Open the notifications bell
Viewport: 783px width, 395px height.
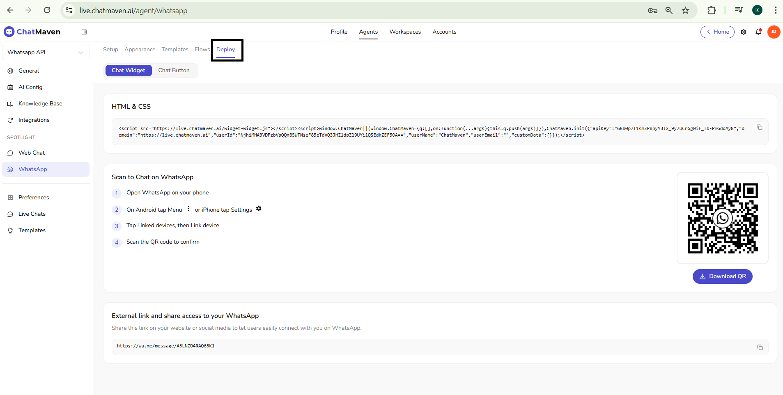point(758,32)
